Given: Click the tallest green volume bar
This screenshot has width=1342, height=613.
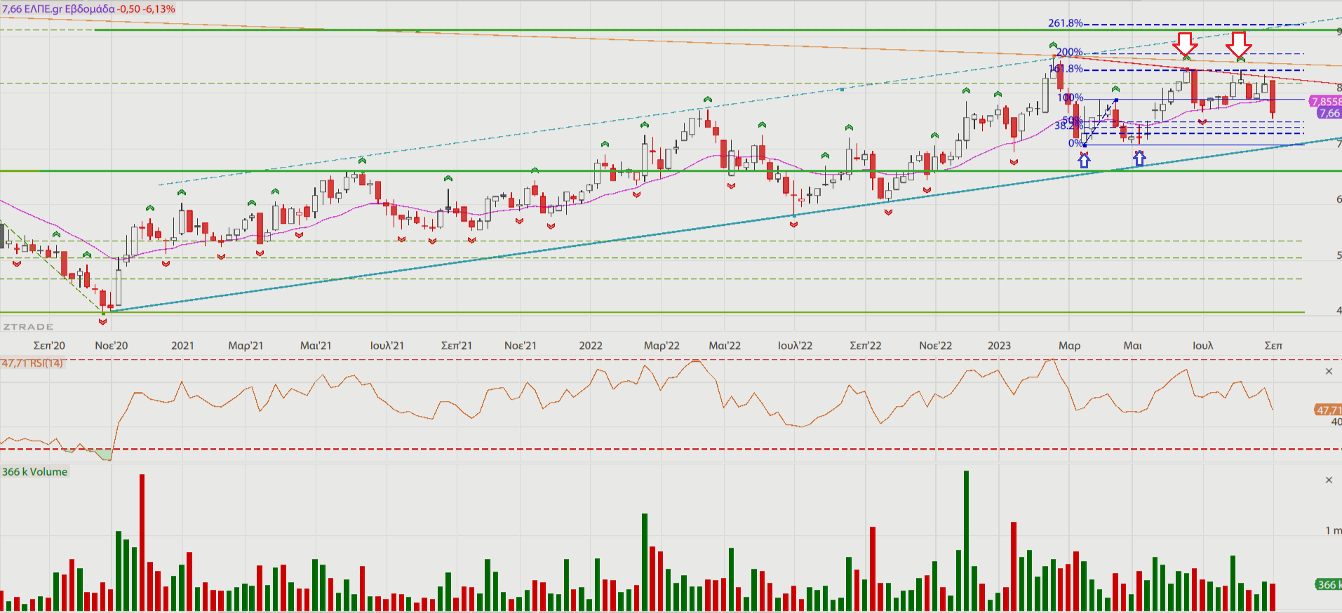Looking at the screenshot, I should click(x=966, y=540).
